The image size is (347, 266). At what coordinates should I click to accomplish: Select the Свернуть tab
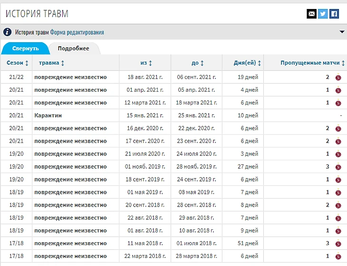click(26, 48)
